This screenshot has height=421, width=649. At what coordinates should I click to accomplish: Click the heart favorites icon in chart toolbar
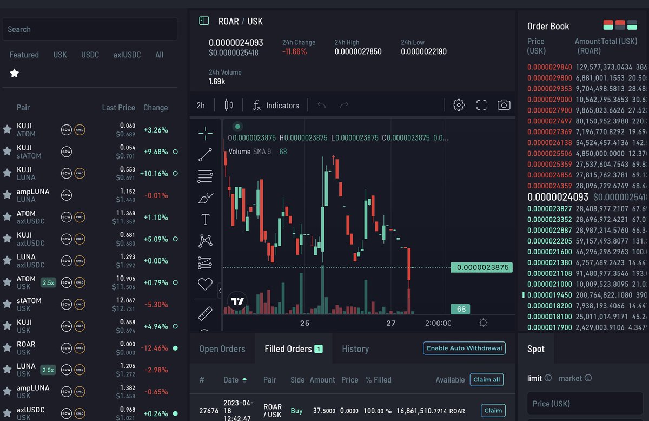click(x=206, y=284)
